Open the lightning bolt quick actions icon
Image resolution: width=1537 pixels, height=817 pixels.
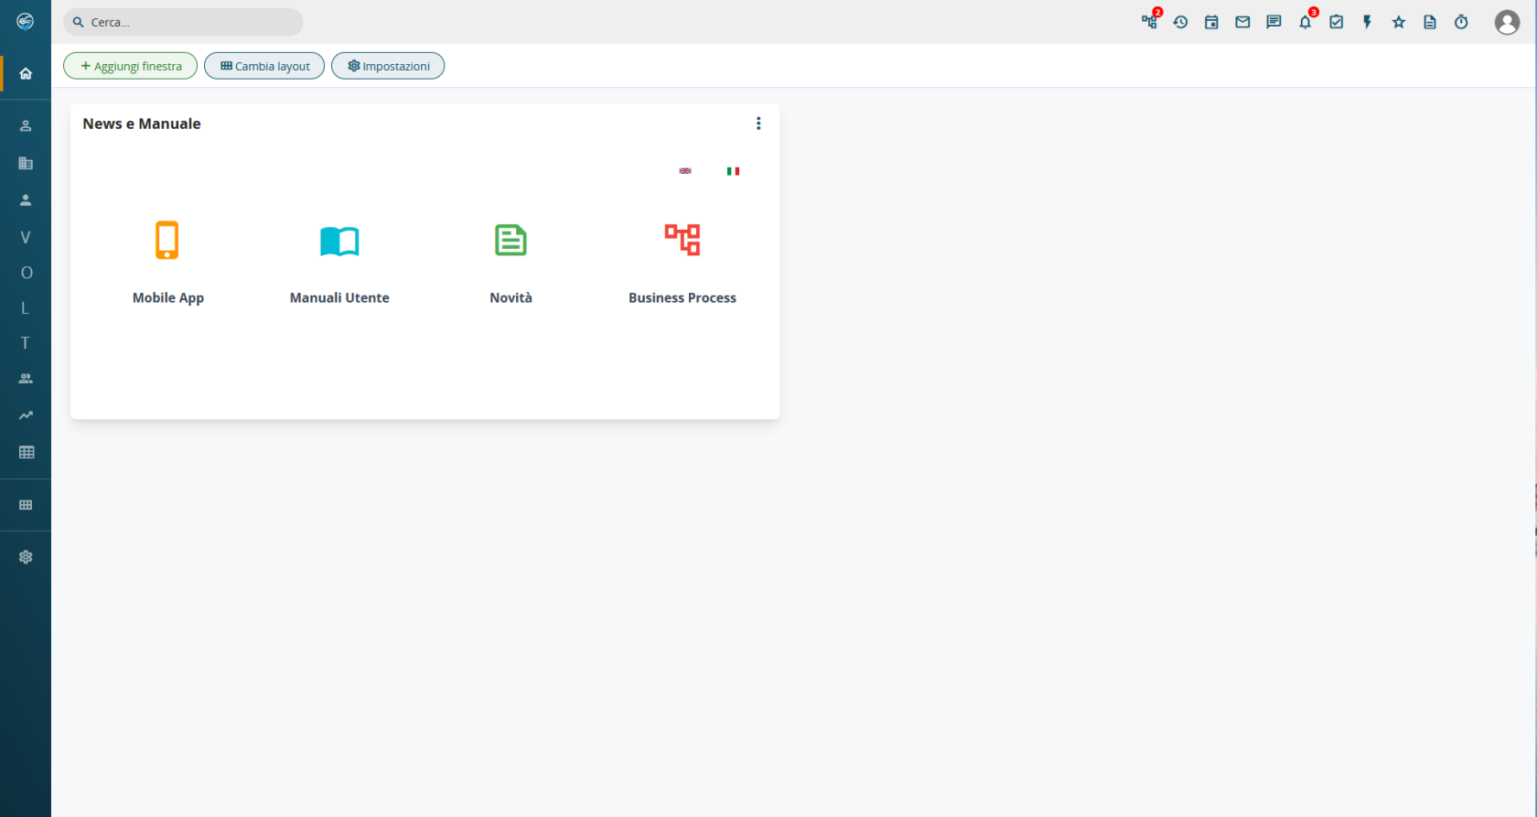click(x=1368, y=22)
